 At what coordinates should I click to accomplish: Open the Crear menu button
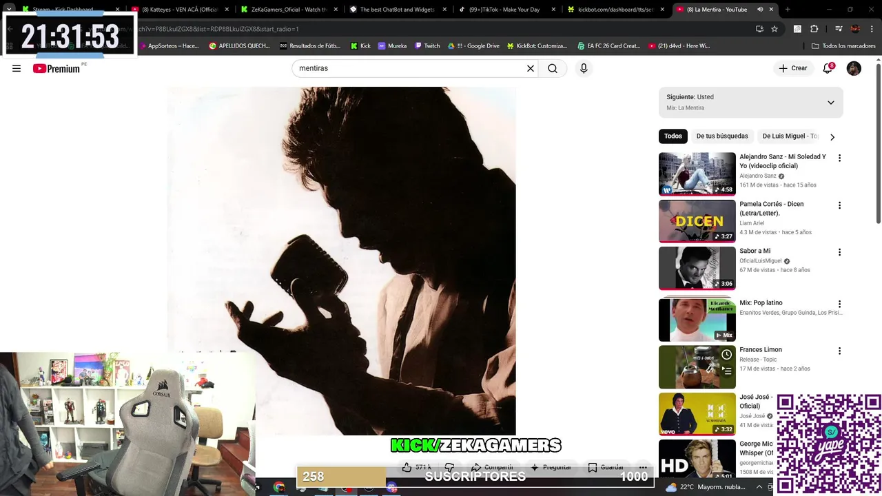[x=792, y=68]
